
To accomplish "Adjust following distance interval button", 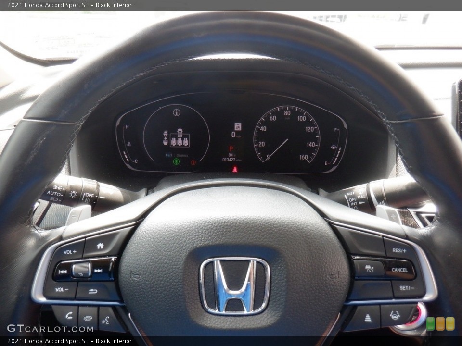I will coord(368,318).
